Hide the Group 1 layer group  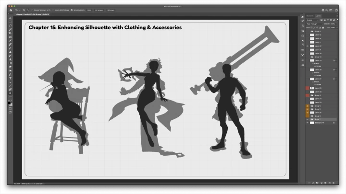(308, 119)
